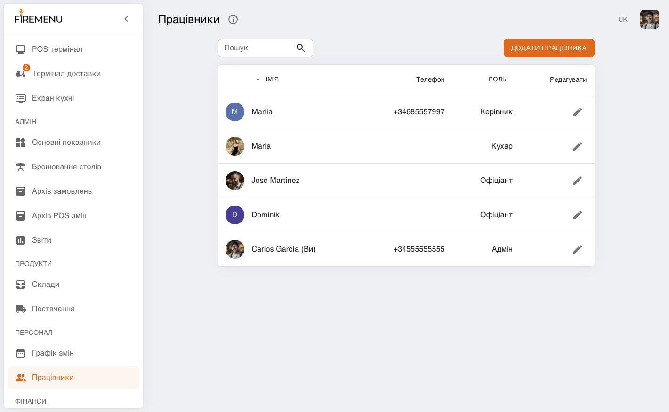
Task: Click the edit pencil for Mariia
Action: (578, 112)
